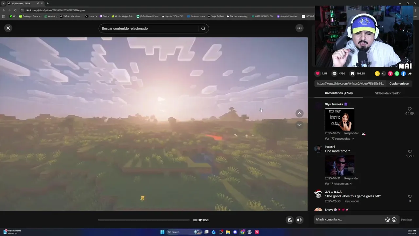This screenshot has height=236, width=419.
Task: Click the search magnifier icon
Action: pos(203,29)
